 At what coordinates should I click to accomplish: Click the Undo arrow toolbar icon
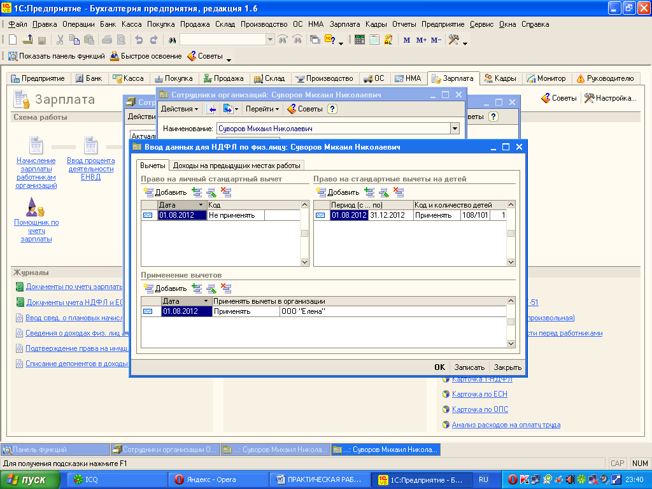pos(139,40)
